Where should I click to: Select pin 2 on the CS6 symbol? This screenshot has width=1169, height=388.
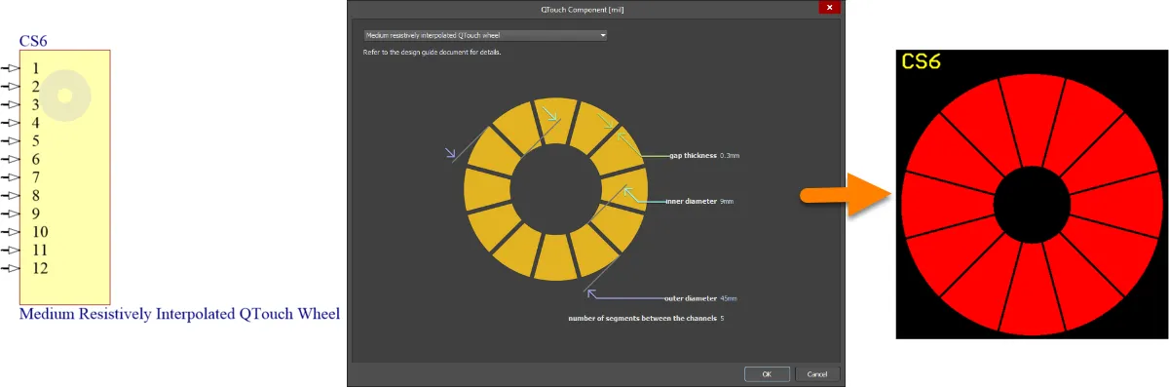tap(19, 87)
